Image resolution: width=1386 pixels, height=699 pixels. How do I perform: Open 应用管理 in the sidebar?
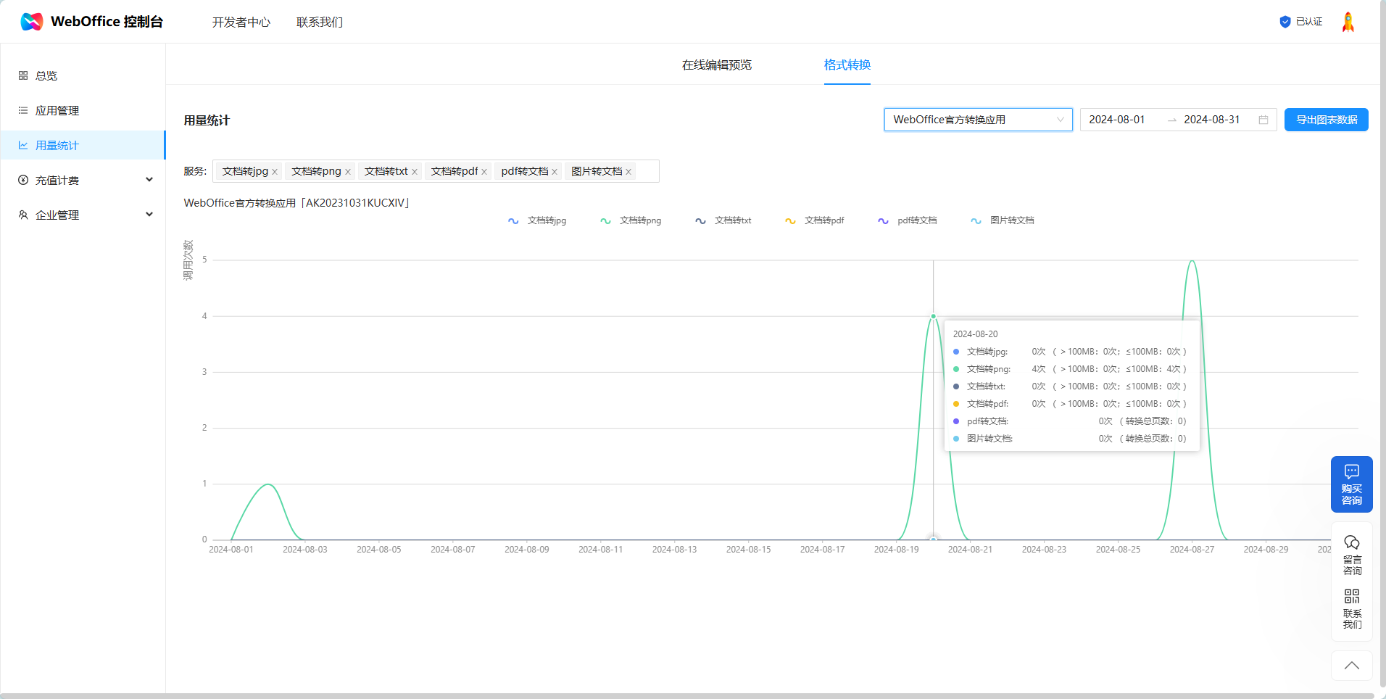click(x=57, y=110)
